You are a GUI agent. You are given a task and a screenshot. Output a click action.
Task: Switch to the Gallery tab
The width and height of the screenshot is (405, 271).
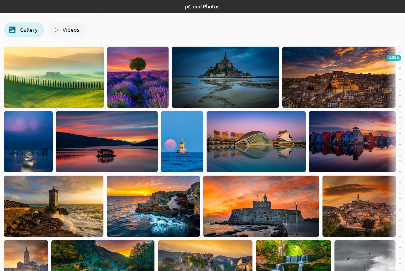point(24,30)
